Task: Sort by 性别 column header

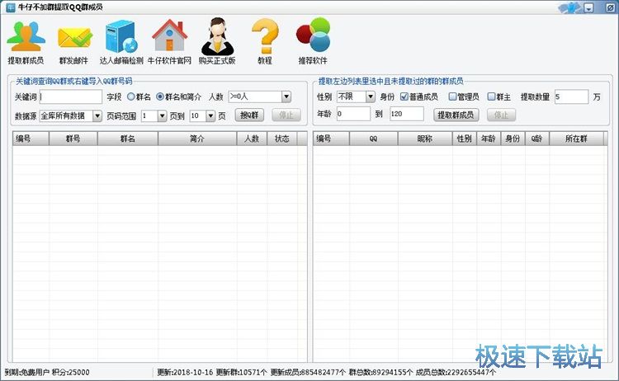Action: (x=464, y=139)
